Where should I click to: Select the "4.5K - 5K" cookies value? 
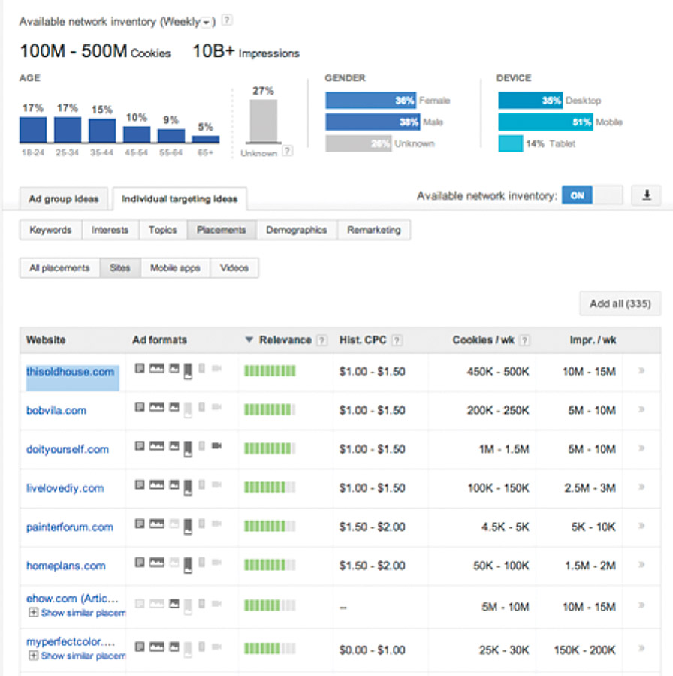tap(506, 527)
